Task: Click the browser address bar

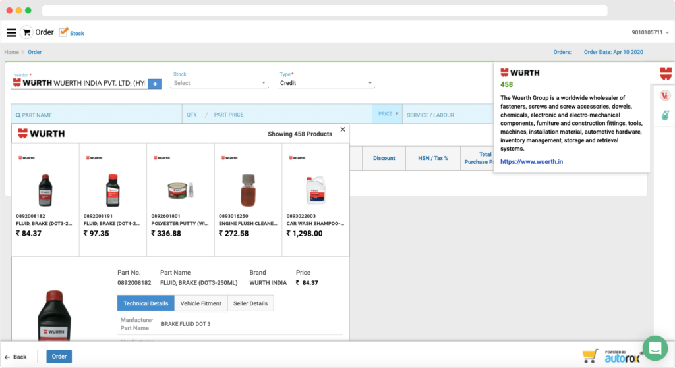Action: tap(325, 11)
